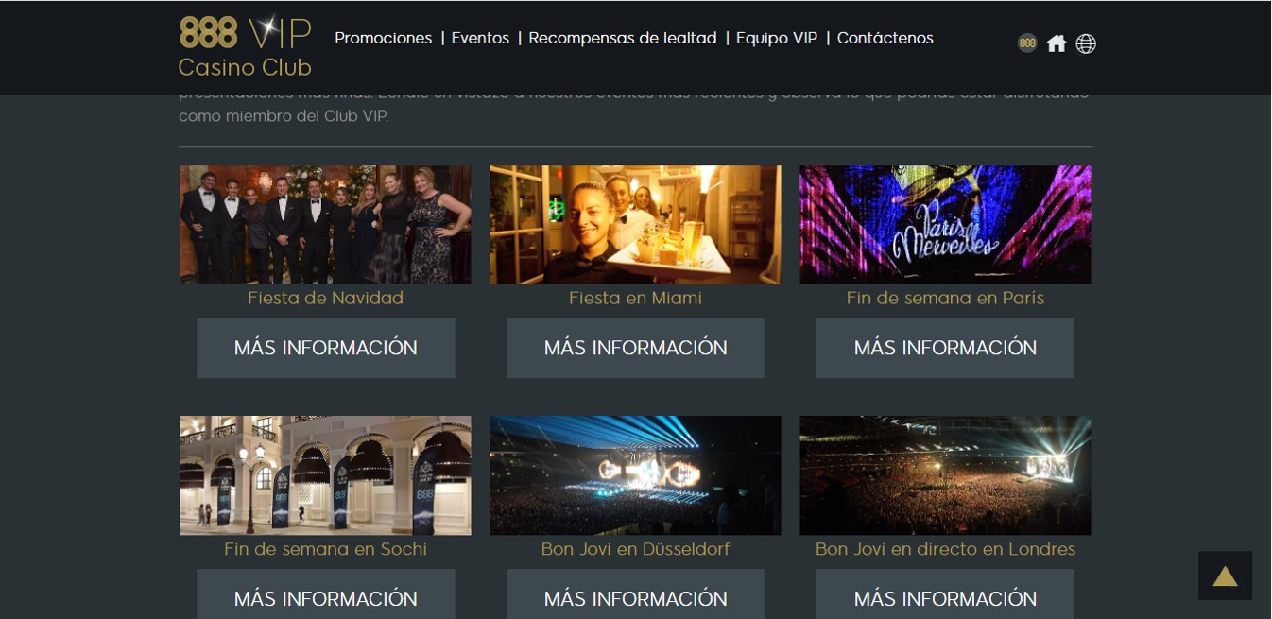
Task: Click Más Información under Fiesta en Miami
Action: tap(635, 348)
